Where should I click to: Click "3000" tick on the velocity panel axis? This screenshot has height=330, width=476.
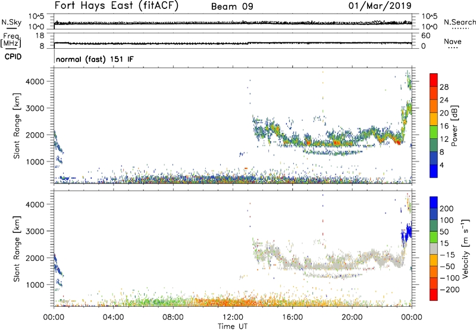(x=35, y=231)
